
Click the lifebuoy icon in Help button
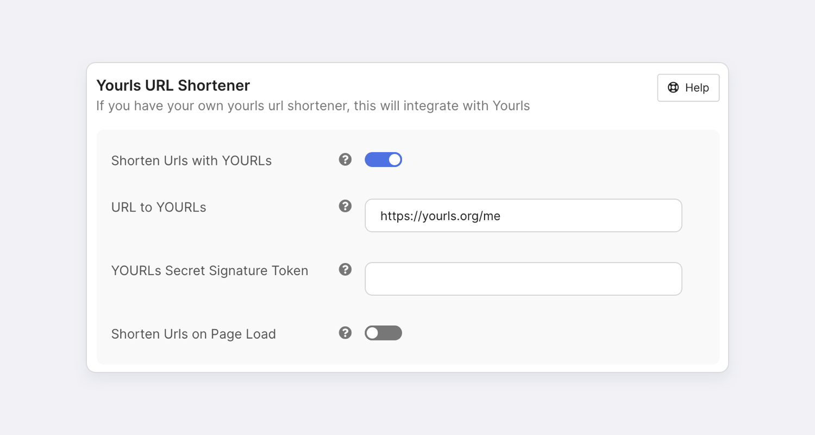pos(673,88)
